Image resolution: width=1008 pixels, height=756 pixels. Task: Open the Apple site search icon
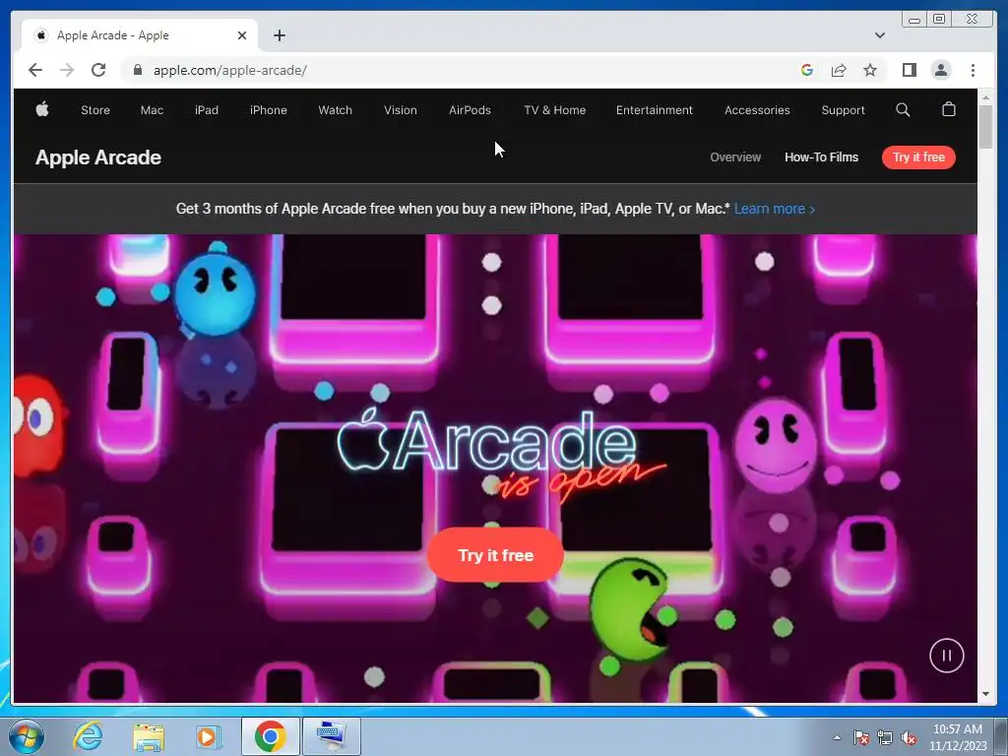903,110
